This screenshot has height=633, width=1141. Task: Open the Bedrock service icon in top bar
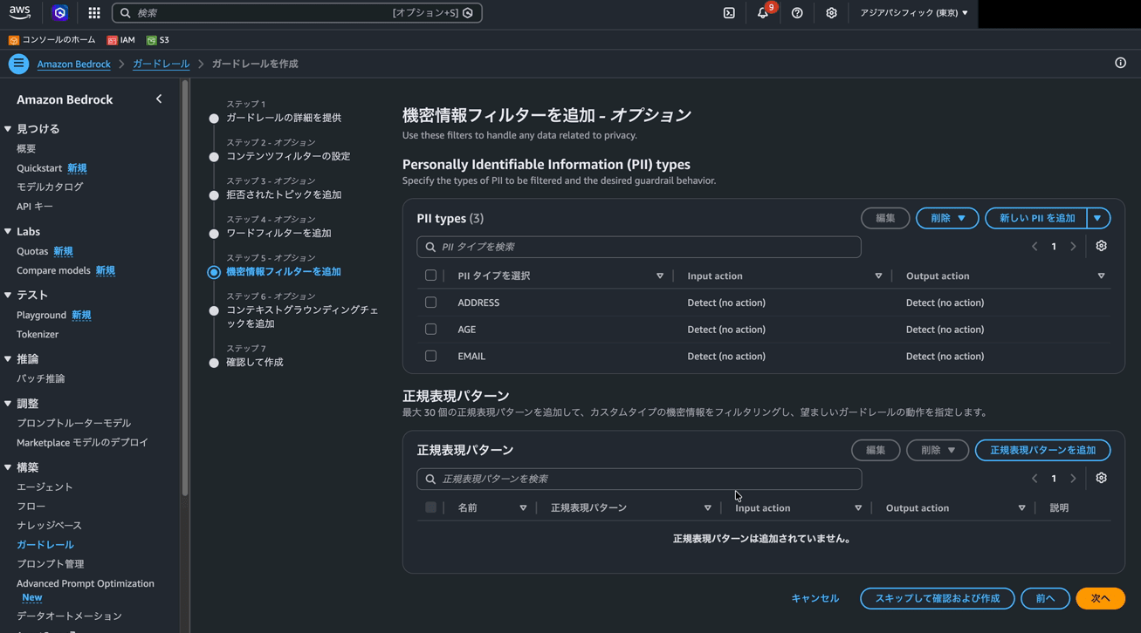pos(59,13)
